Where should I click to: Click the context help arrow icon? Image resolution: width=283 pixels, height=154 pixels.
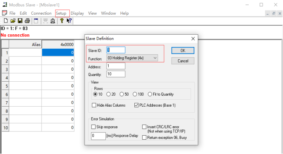pyautogui.click(x=69, y=21)
